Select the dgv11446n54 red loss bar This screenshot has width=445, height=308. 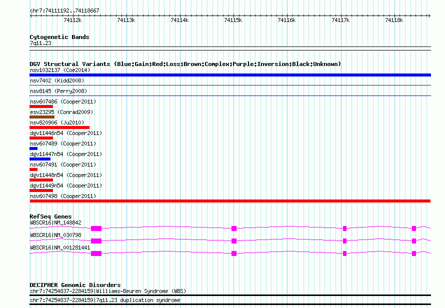(x=41, y=138)
